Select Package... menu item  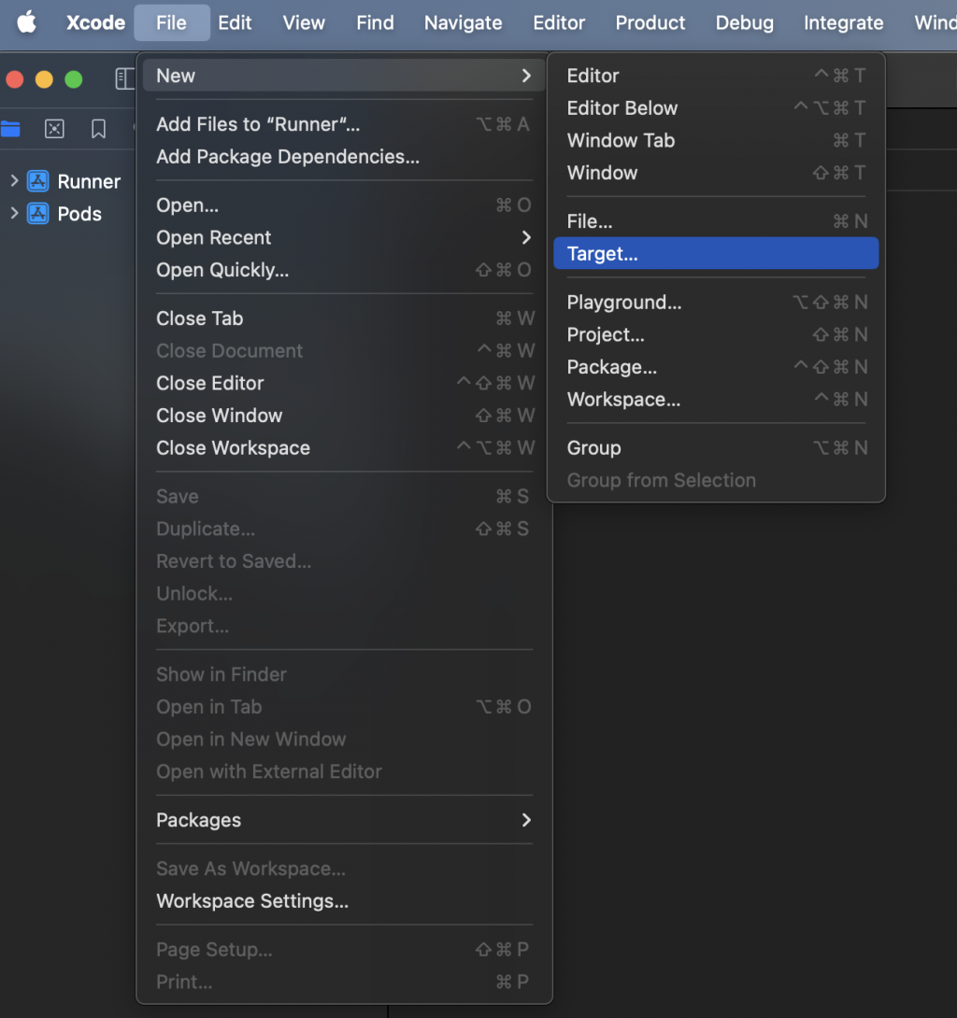(716, 367)
